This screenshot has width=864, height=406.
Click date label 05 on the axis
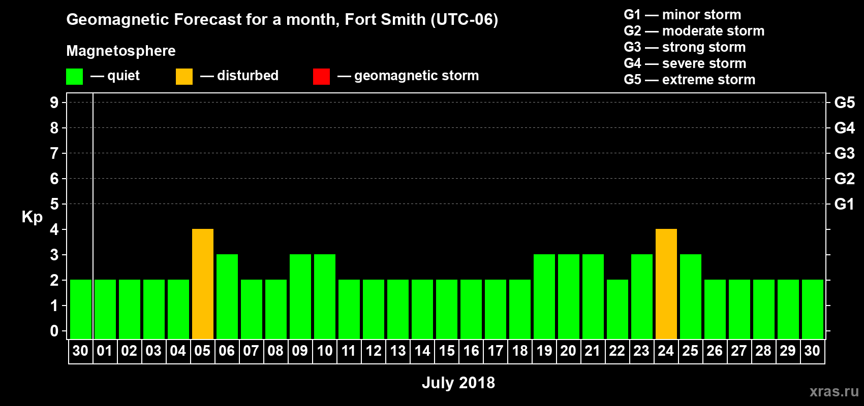click(x=202, y=351)
